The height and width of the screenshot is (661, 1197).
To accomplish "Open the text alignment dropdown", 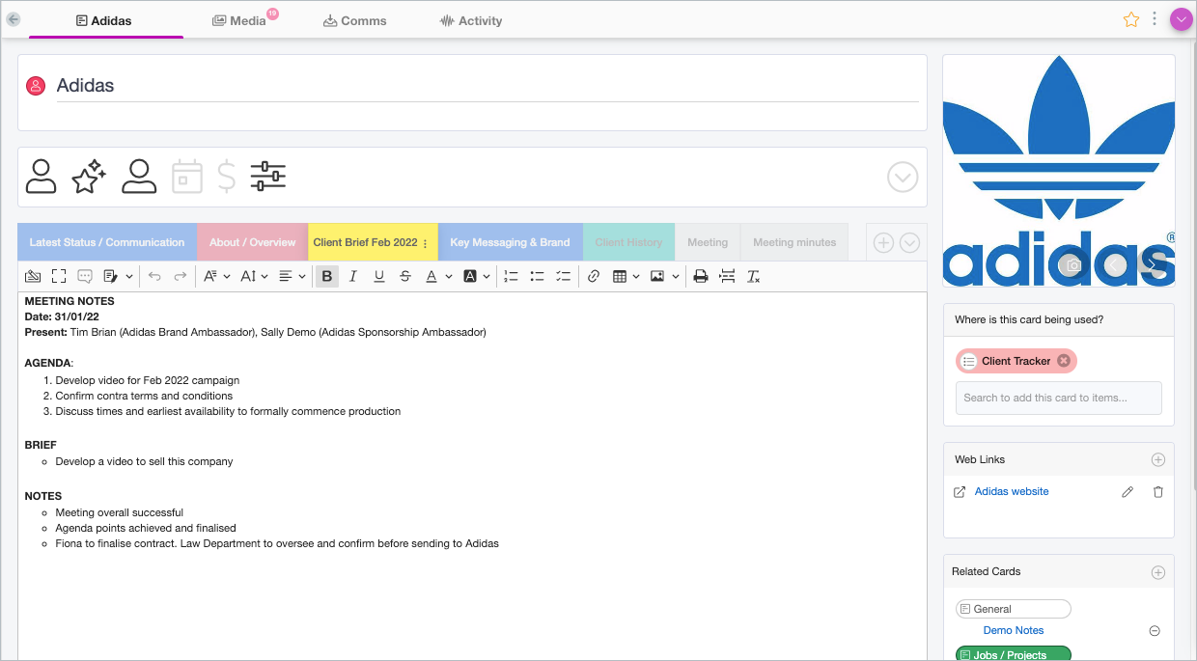I will point(292,277).
